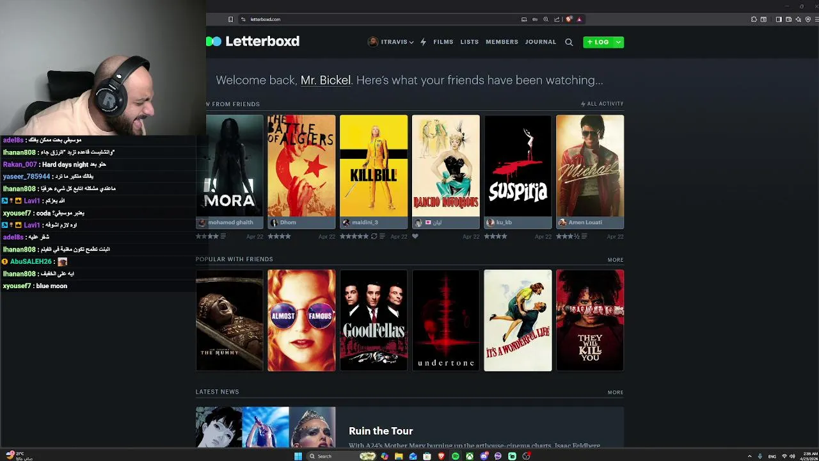
Task: Click the taskbar Search box
Action: (342, 456)
